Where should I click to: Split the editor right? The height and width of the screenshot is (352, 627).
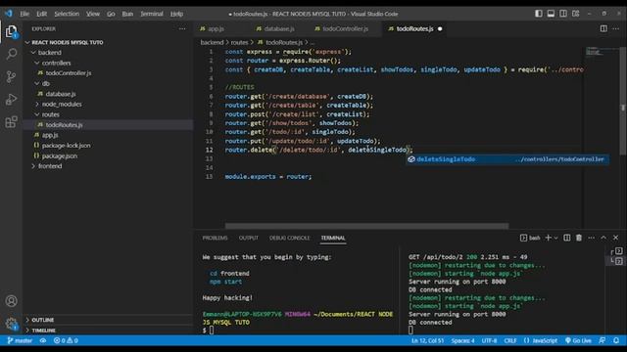click(x=603, y=28)
